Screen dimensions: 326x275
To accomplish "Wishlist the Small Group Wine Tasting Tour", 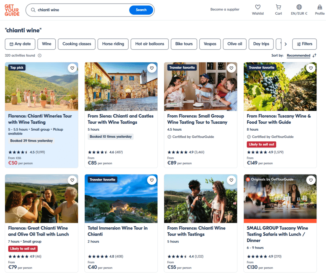I will point(231,68).
